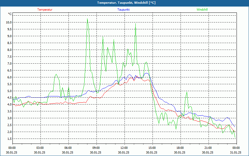
Task: Click the 2,5 y-axis value
Action: click(x=9, y=125)
